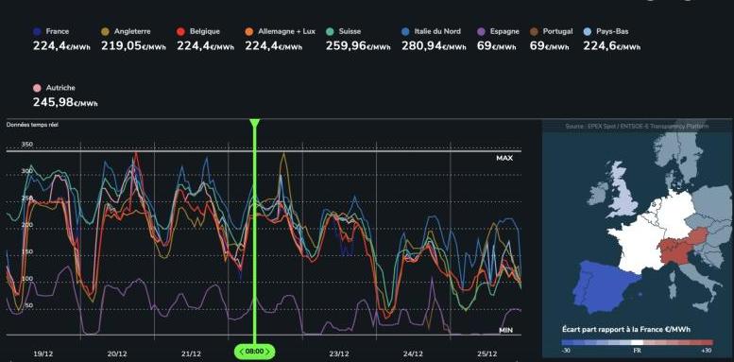
Task: Select the Espagne legend label
Action: 504,31
